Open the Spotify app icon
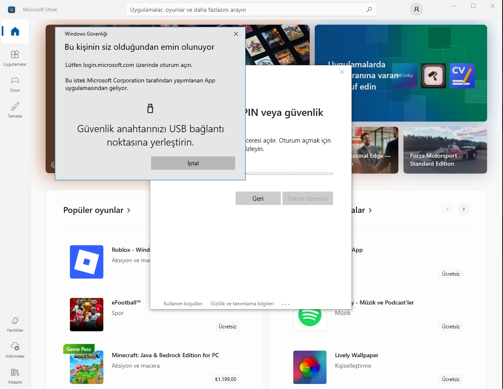 (x=310, y=316)
